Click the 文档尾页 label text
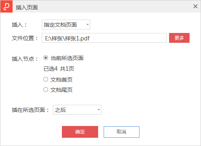 (61, 90)
